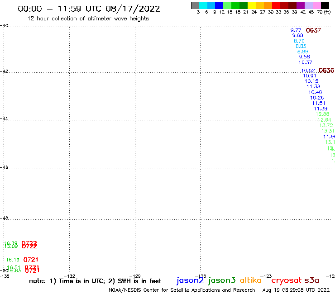Select the 0637 time stamp

[x=313, y=30]
